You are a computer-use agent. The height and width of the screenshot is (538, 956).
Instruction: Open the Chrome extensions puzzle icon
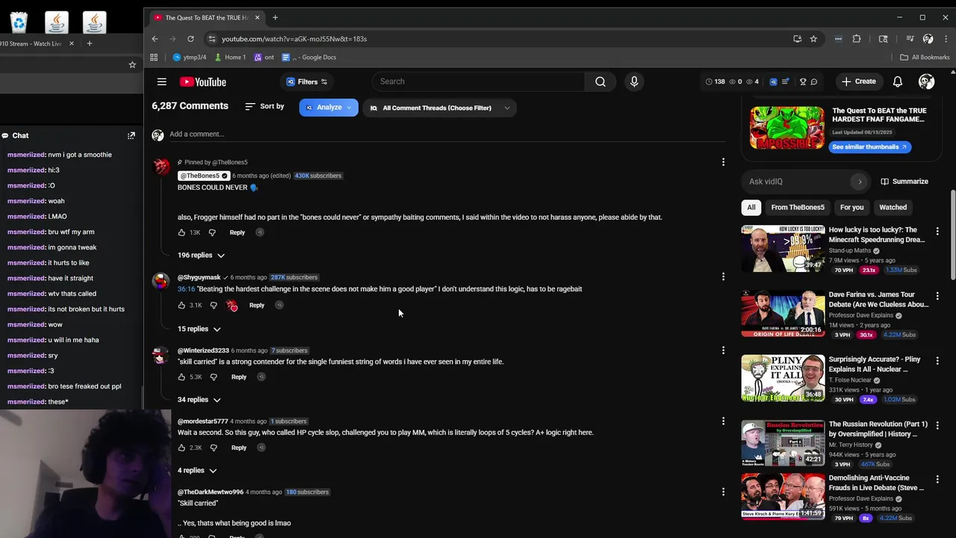click(x=857, y=39)
